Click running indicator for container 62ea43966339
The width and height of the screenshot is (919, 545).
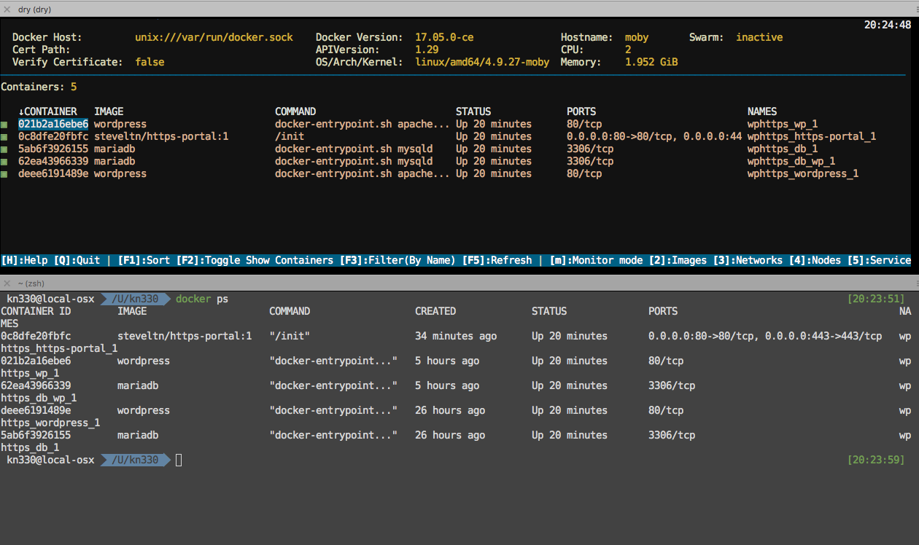(4, 162)
